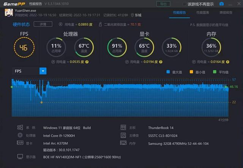Click the SSSTC CL5-8D1024 text
This screenshot has width=243, height=168.
click(163, 136)
